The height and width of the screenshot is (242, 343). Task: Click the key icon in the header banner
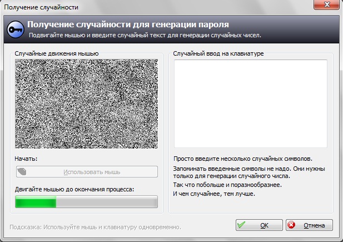point(15,29)
